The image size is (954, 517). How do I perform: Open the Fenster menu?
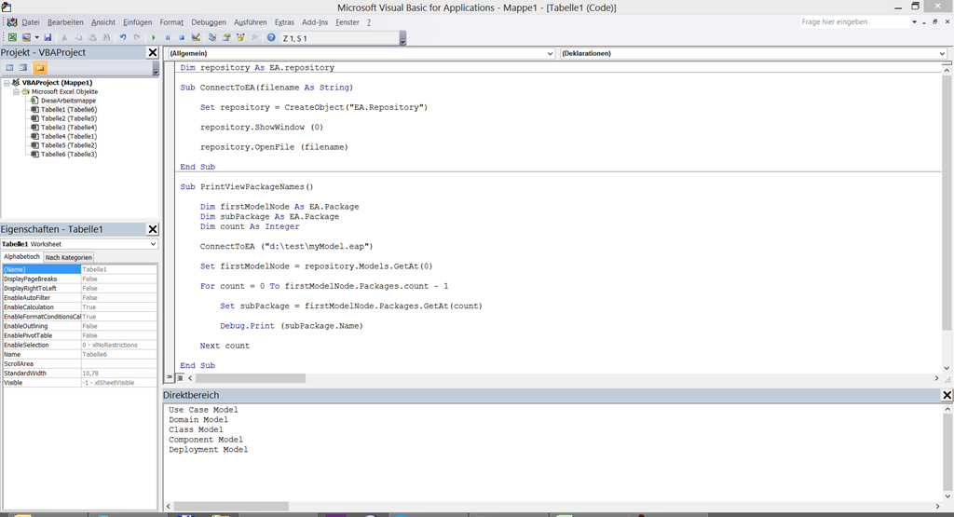348,22
